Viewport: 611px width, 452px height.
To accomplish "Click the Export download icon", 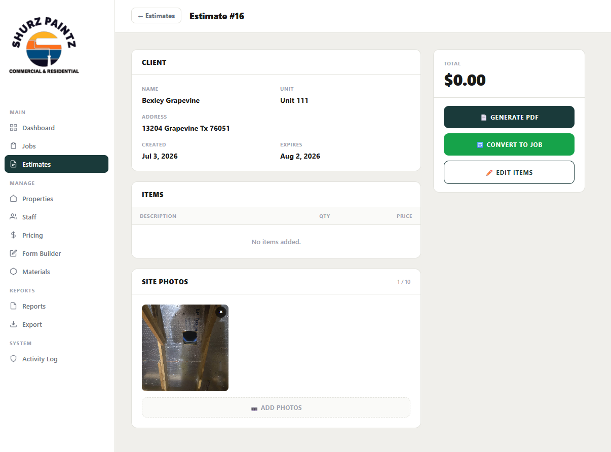I will coord(14,324).
